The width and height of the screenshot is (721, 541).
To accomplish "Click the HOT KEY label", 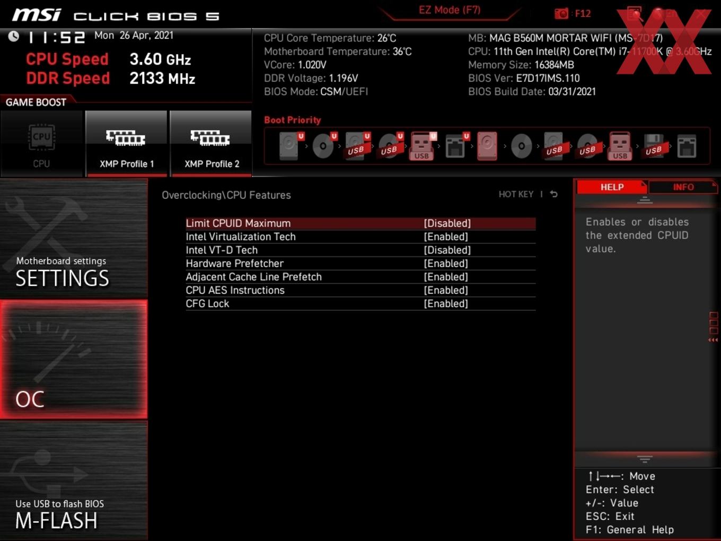I will (516, 194).
